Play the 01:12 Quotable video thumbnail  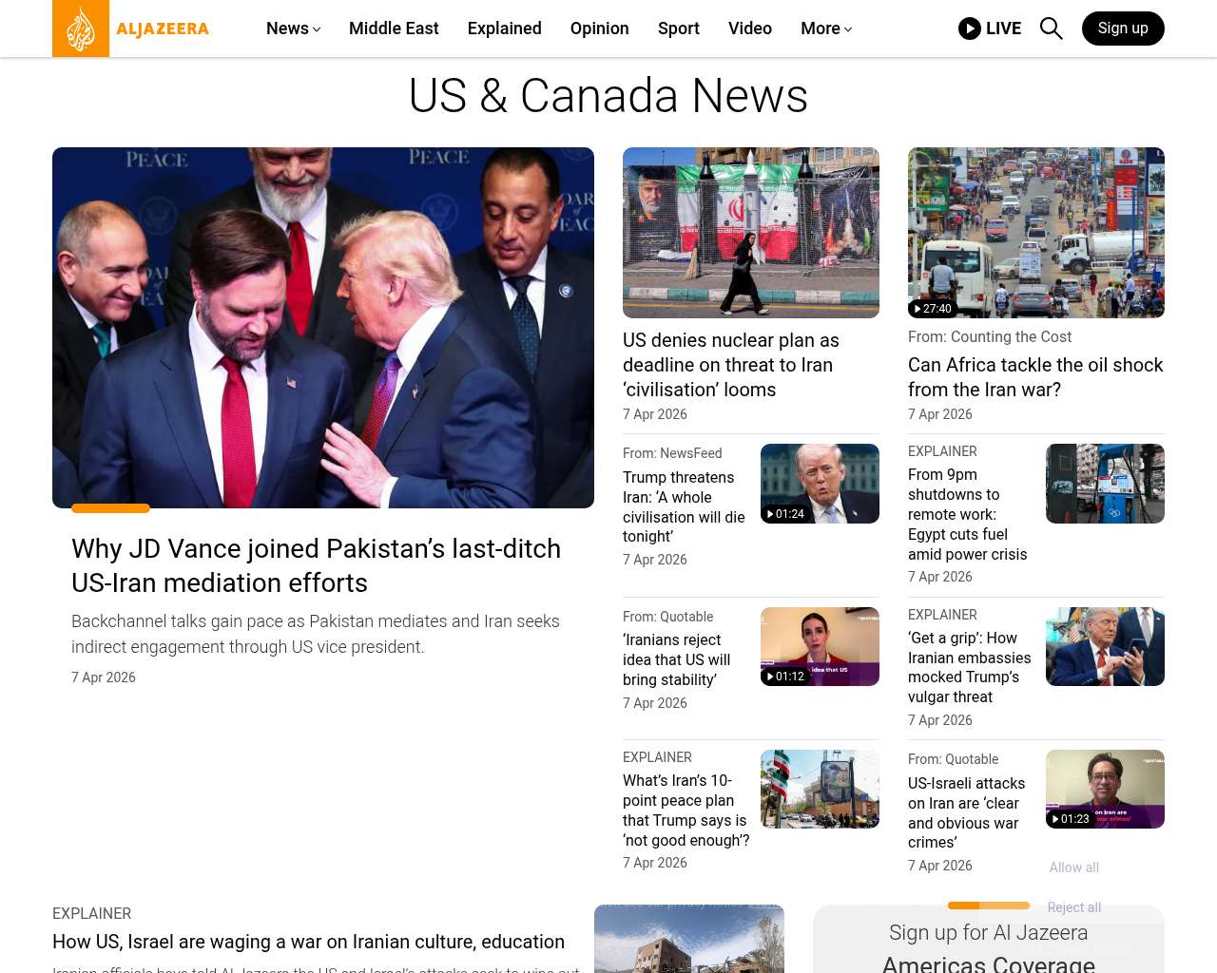pyautogui.click(x=820, y=646)
